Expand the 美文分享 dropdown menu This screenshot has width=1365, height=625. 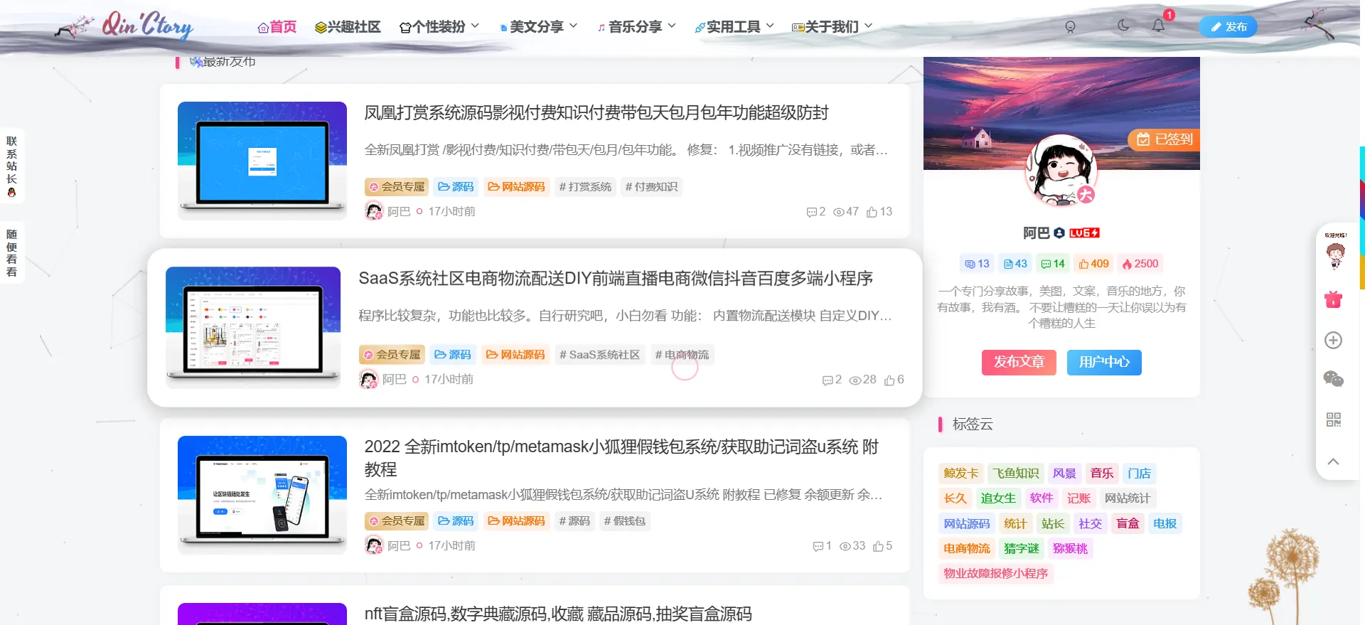pyautogui.click(x=538, y=27)
